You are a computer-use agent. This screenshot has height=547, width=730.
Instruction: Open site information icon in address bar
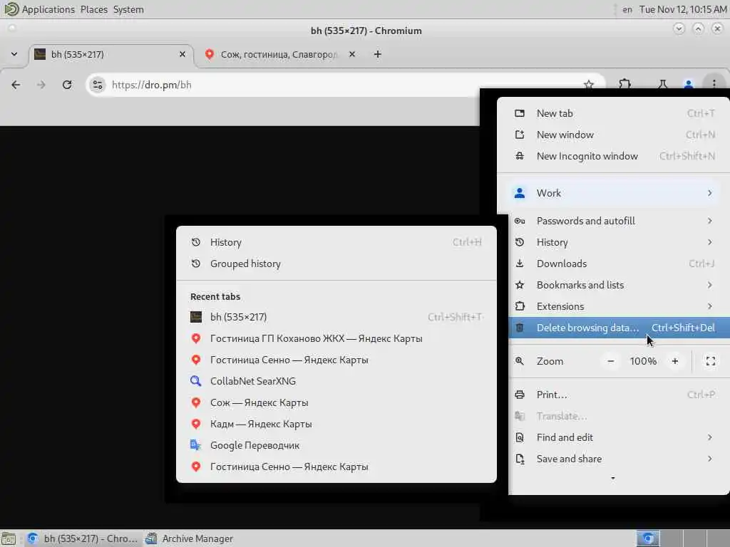click(x=97, y=85)
